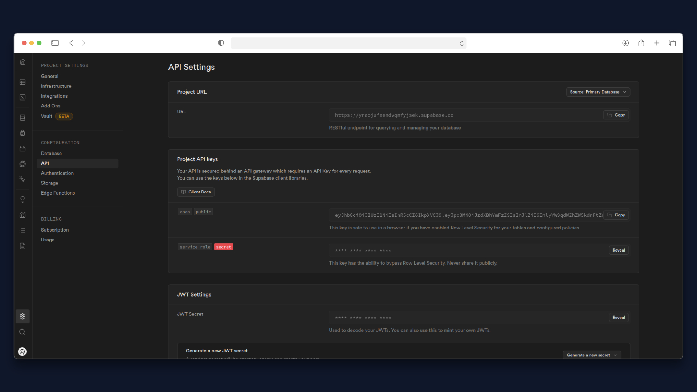Copy the Project URL
The image size is (697, 392).
pyautogui.click(x=616, y=115)
